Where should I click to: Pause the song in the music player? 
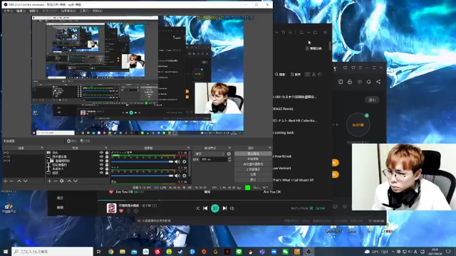(215, 208)
